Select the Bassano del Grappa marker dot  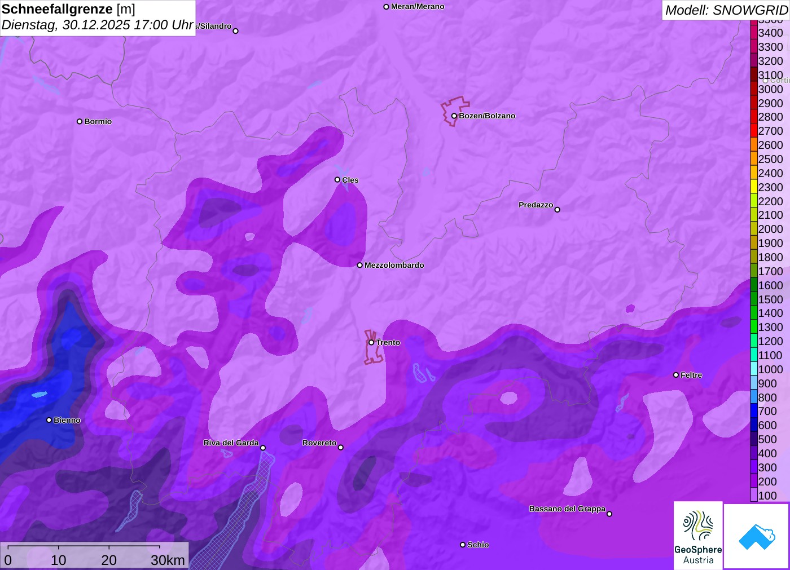click(x=609, y=514)
